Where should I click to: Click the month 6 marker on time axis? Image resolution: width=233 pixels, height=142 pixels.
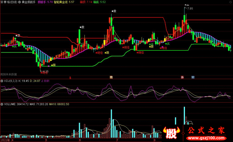80,140
